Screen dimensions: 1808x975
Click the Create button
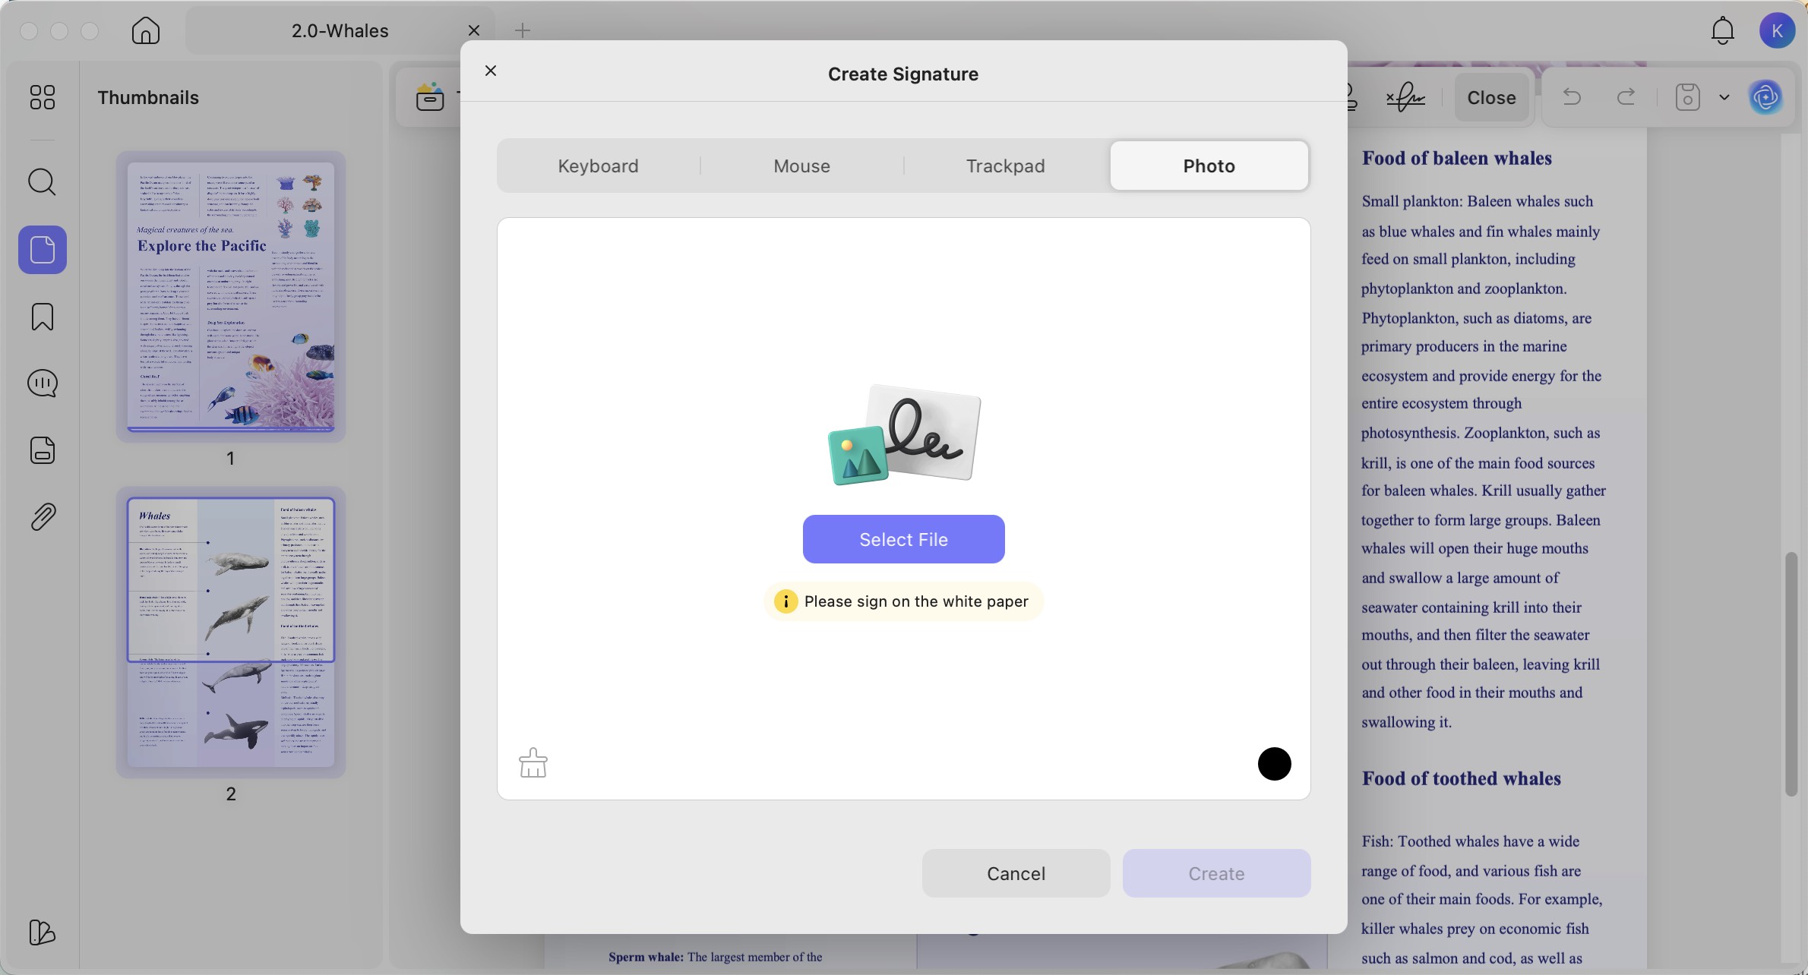pyautogui.click(x=1216, y=873)
